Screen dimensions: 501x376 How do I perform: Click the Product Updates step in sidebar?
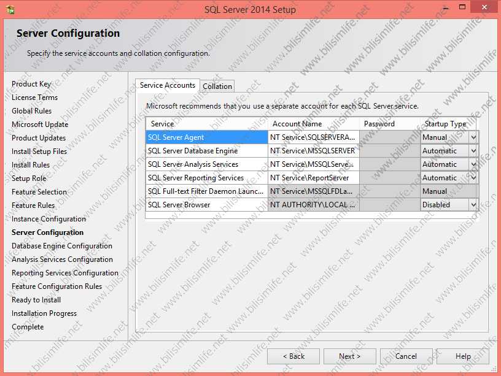coord(39,138)
